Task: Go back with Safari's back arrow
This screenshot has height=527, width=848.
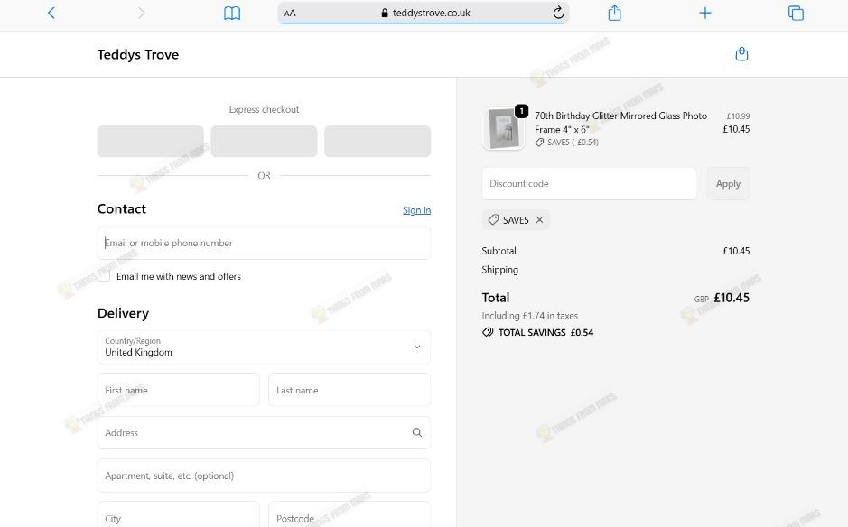Action: pos(51,13)
